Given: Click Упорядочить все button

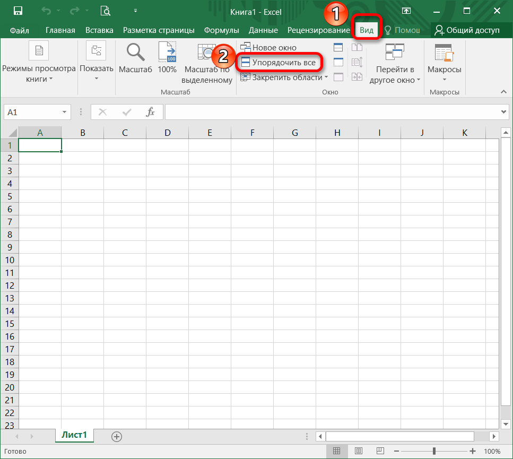Looking at the screenshot, I should [279, 63].
